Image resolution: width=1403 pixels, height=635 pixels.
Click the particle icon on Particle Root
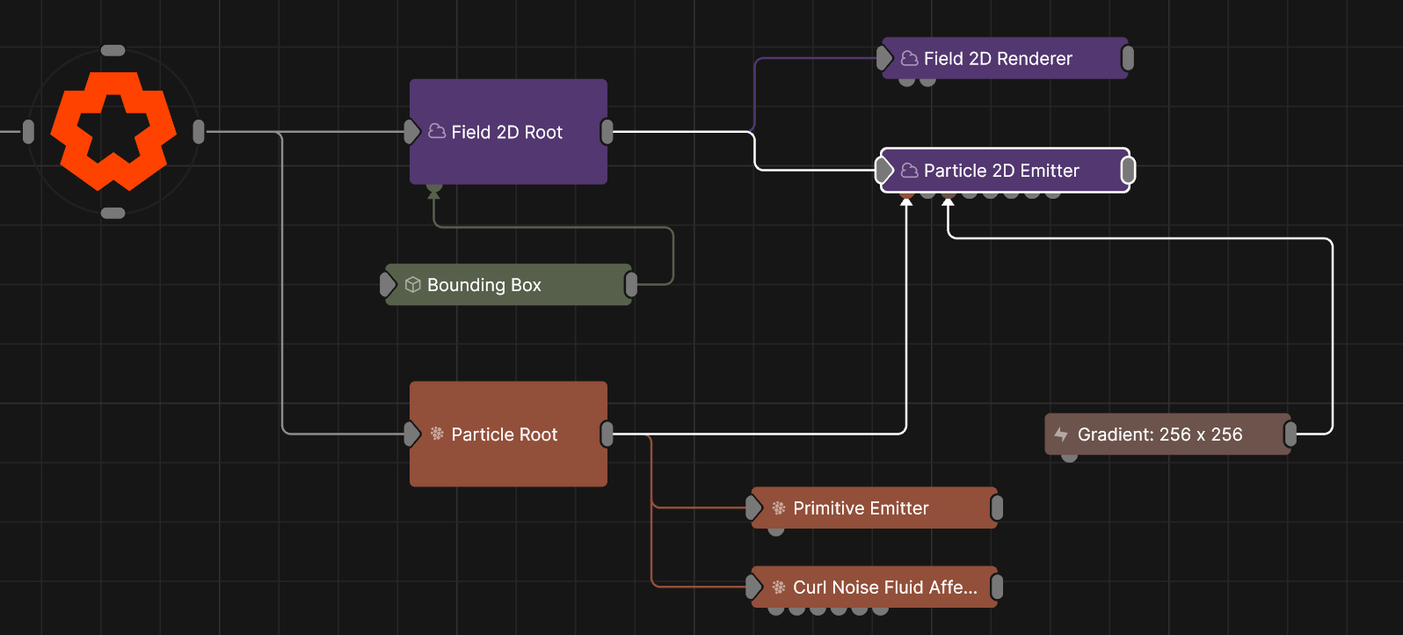tap(437, 434)
